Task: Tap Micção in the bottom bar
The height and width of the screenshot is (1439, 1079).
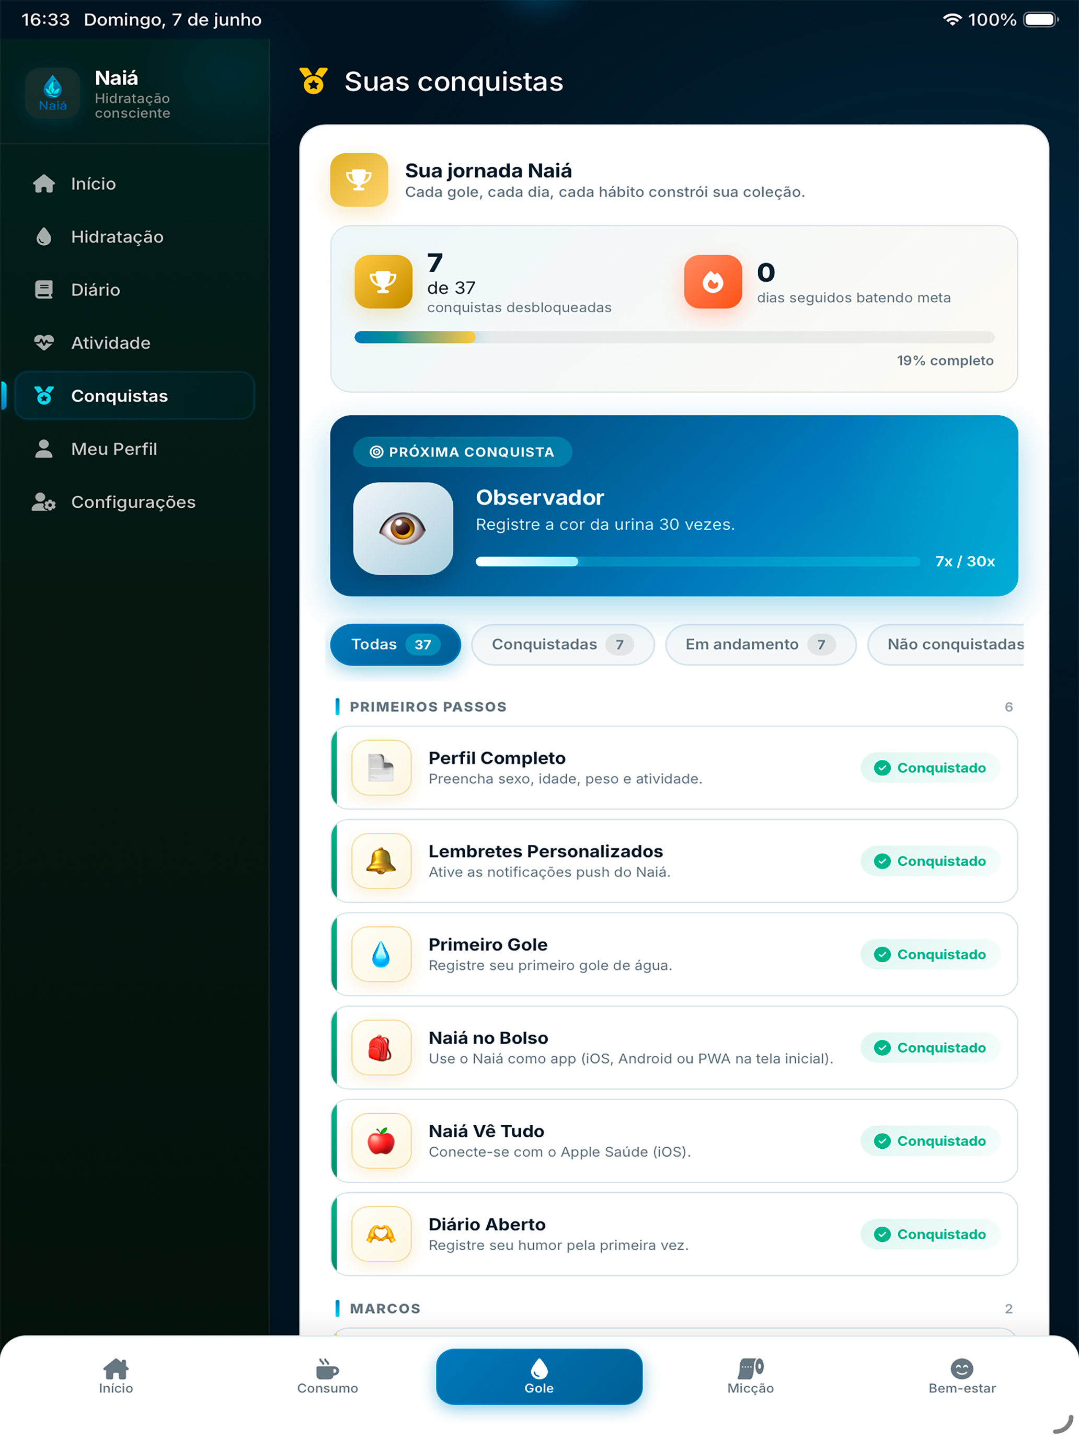Action: point(751,1377)
